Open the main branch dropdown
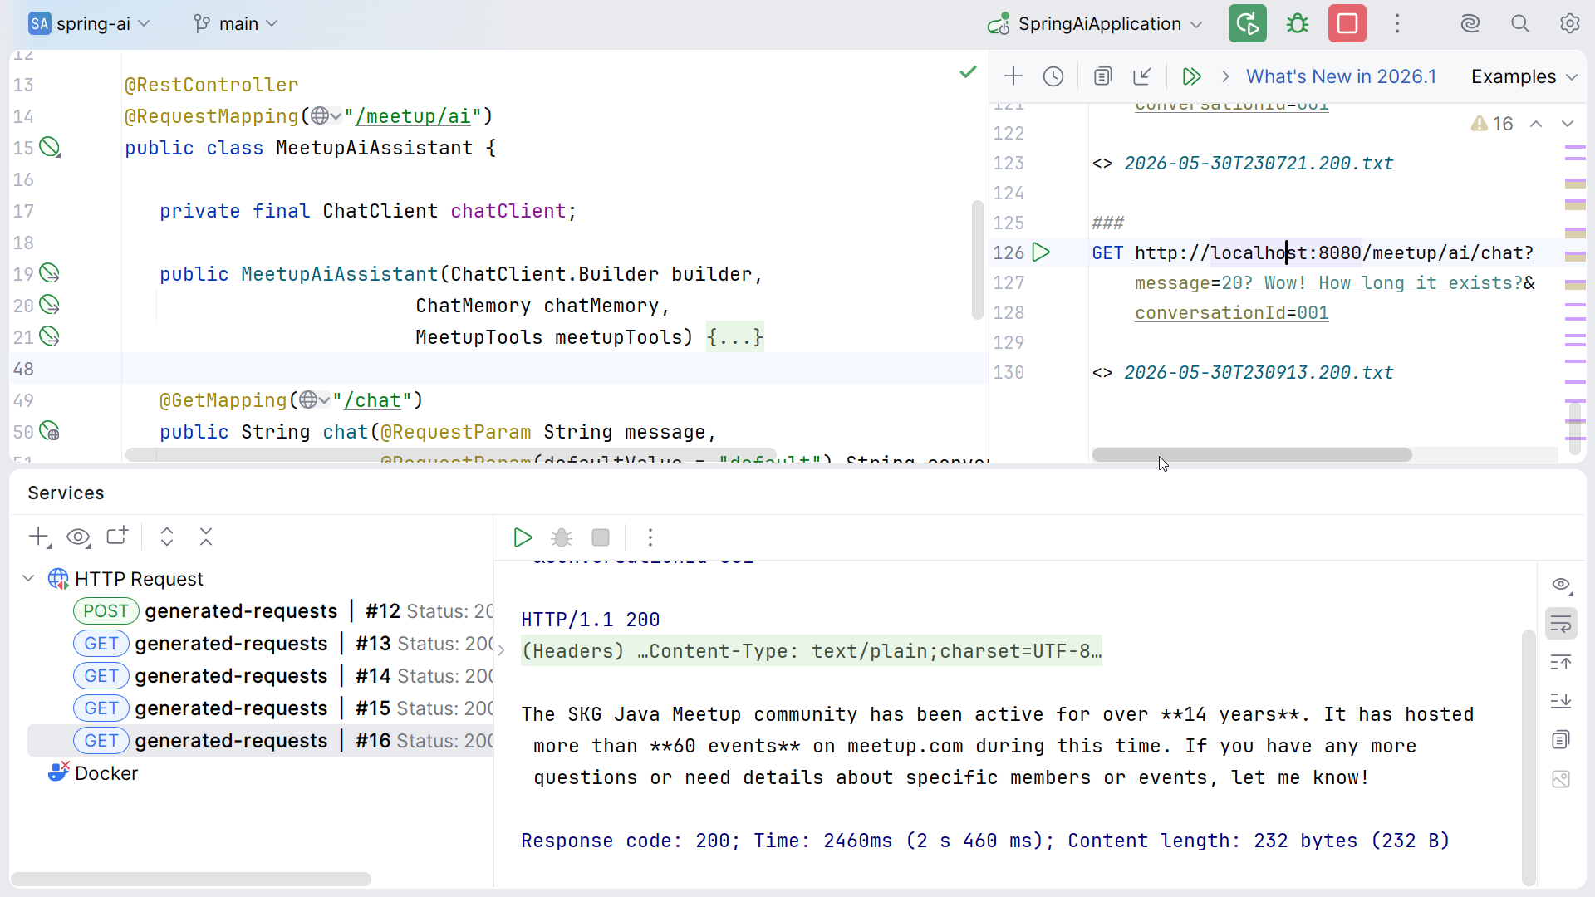 click(x=236, y=23)
